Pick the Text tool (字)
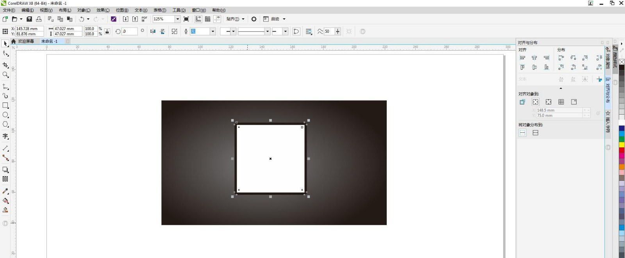The image size is (625, 258). tap(5, 136)
